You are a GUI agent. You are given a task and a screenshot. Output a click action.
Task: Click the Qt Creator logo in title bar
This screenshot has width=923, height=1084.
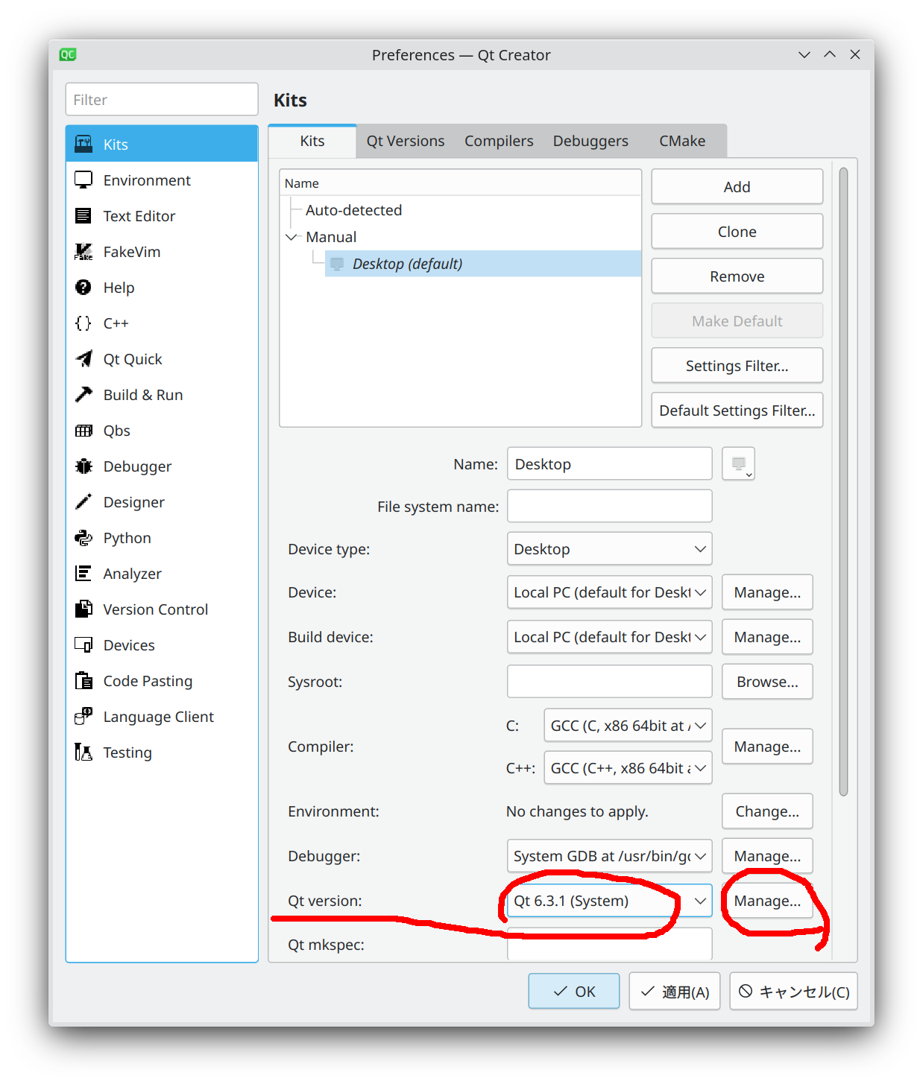click(68, 54)
